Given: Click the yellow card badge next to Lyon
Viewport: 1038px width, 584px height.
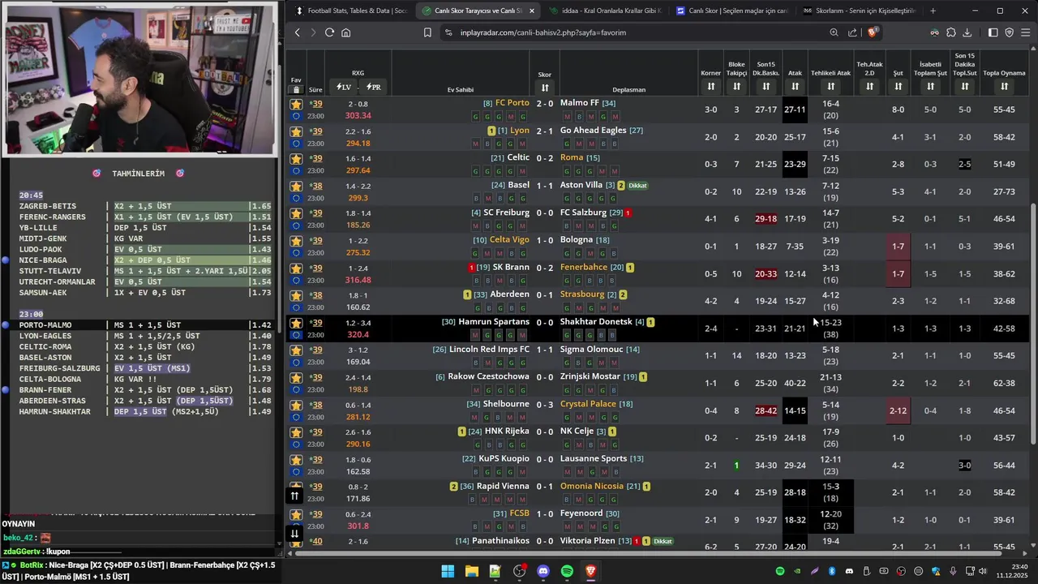Looking at the screenshot, I should click(x=491, y=131).
